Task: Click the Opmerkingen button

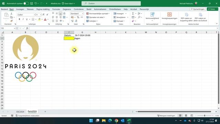Action: coord(198,9)
